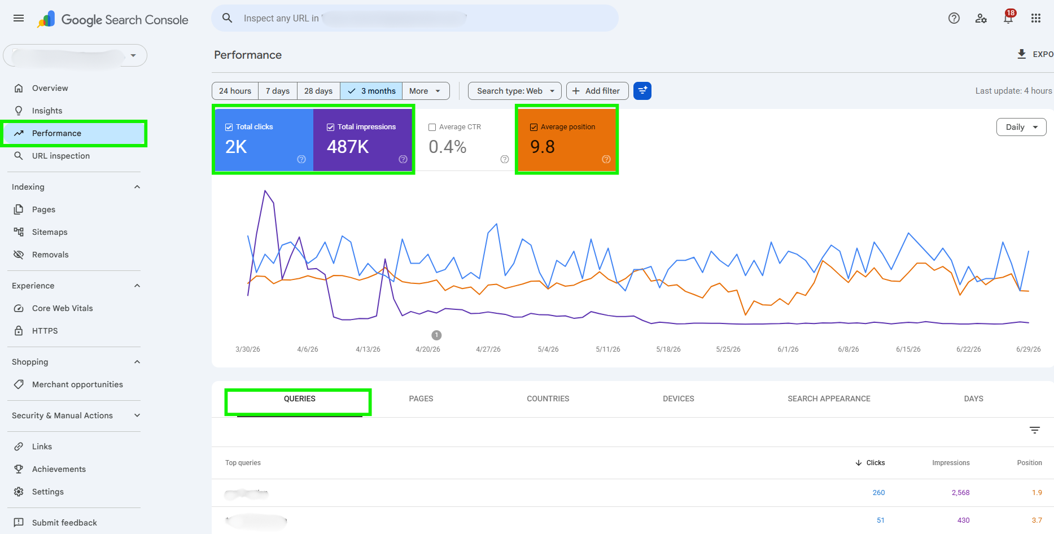Click the 260 clicks value in first row
This screenshot has height=534, width=1054.
[x=878, y=493]
